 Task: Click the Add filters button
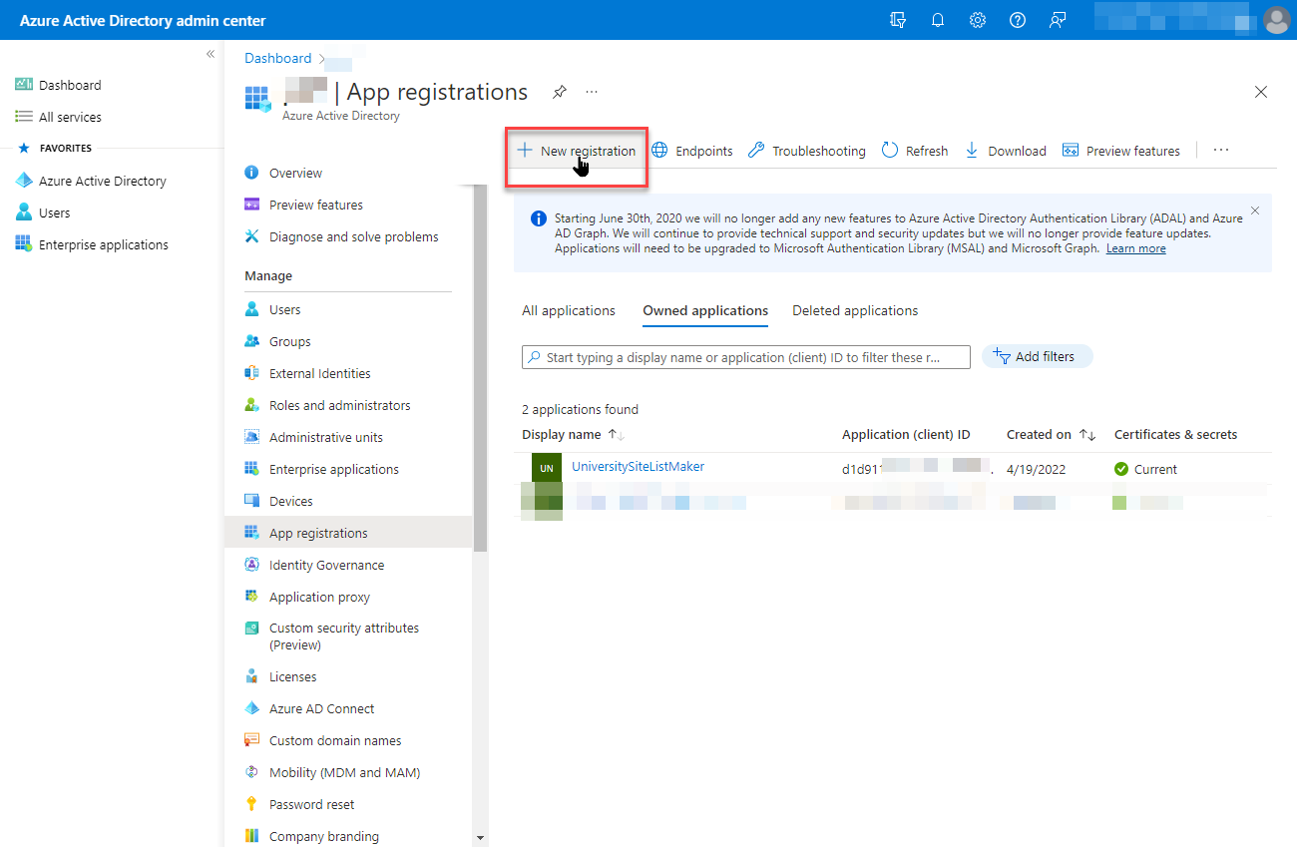tap(1038, 357)
